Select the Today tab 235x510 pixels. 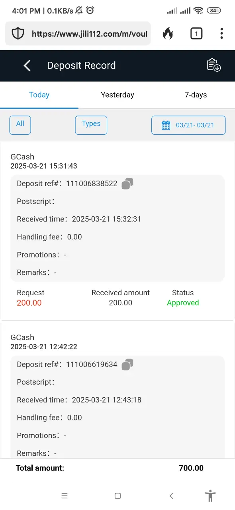[39, 95]
